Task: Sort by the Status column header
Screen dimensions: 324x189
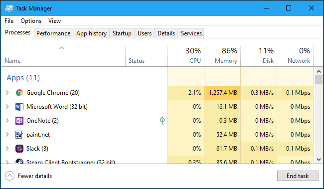Action: [x=147, y=56]
